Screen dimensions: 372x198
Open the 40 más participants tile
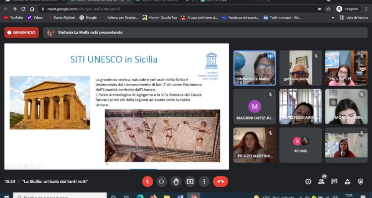point(301,145)
